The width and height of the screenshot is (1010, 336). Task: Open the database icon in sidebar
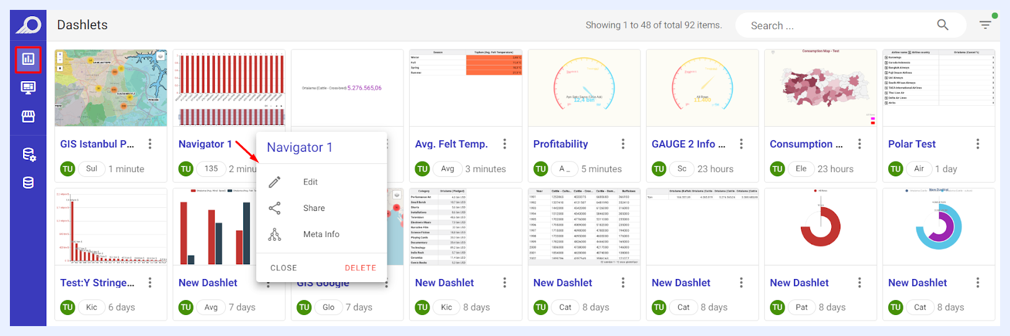tap(28, 183)
